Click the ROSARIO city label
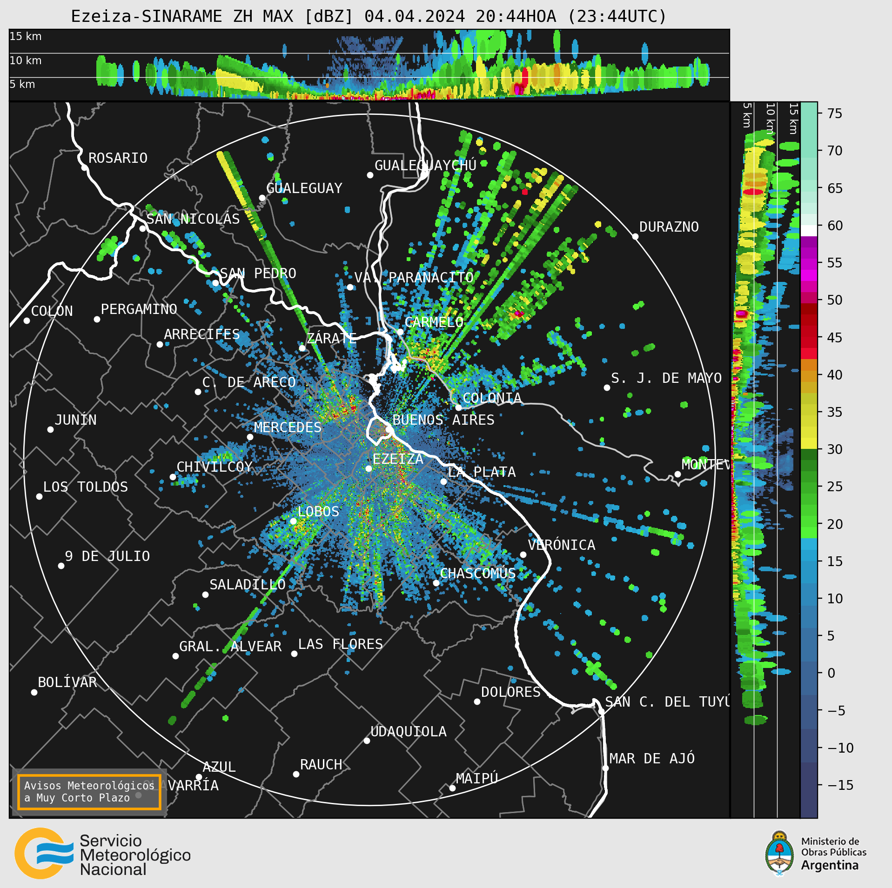The image size is (892, 888). click(x=118, y=158)
